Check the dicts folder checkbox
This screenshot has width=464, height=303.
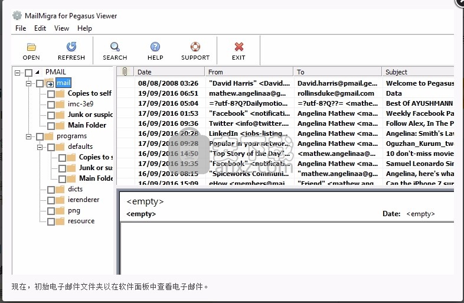51,190
